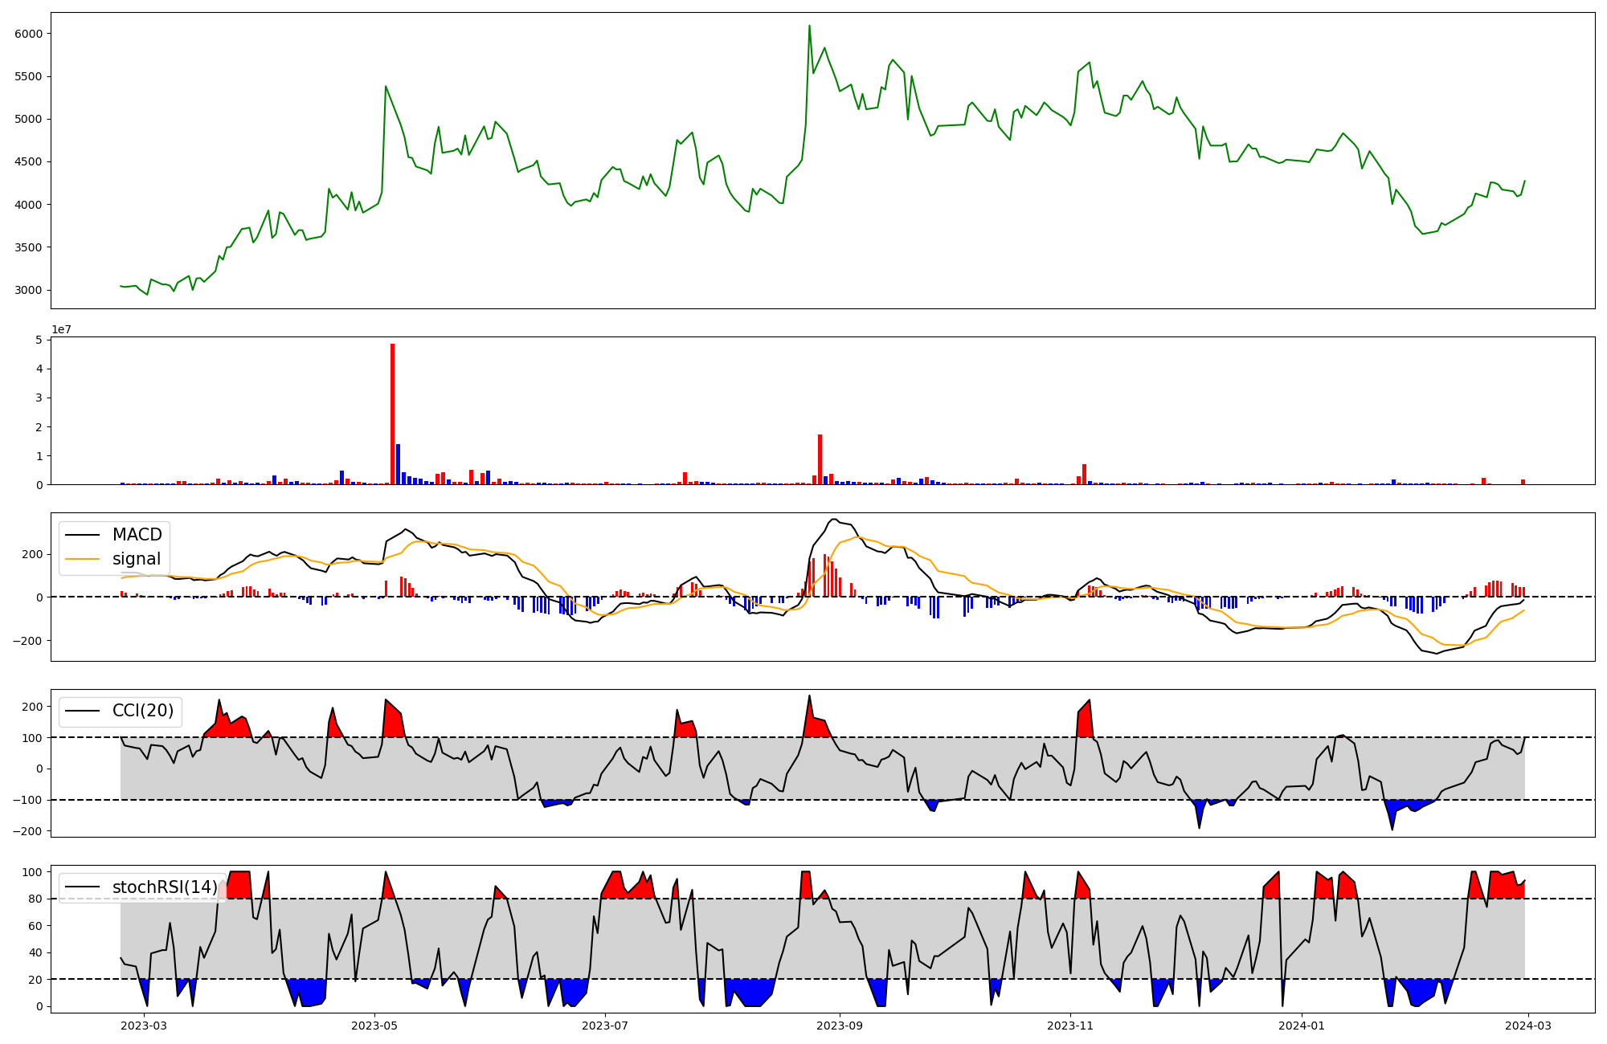The width and height of the screenshot is (1607, 1044).
Task: Click the 2024-03 x-axis date label
Action: click(x=1527, y=1026)
